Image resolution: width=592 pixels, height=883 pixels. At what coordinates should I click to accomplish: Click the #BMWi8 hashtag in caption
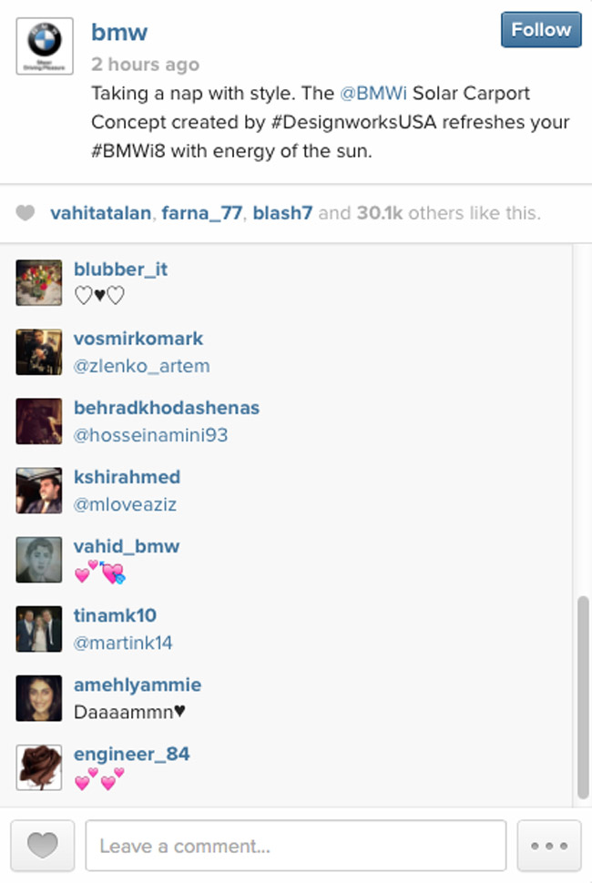128,151
